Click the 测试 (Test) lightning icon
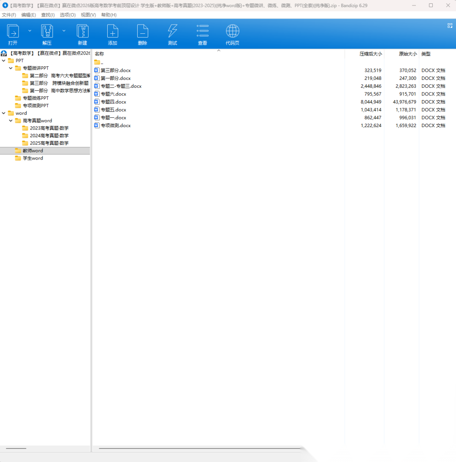 [x=172, y=32]
